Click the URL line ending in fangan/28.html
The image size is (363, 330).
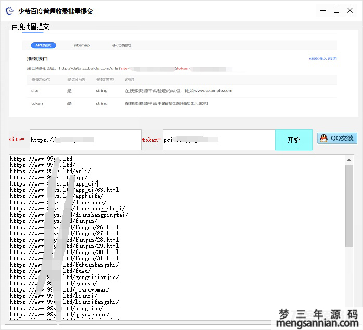click(x=64, y=240)
